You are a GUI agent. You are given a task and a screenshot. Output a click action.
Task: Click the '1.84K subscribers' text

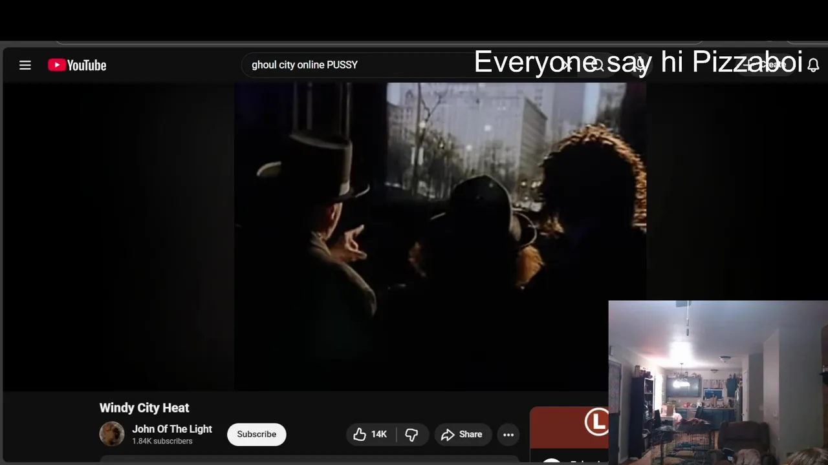[162, 441]
